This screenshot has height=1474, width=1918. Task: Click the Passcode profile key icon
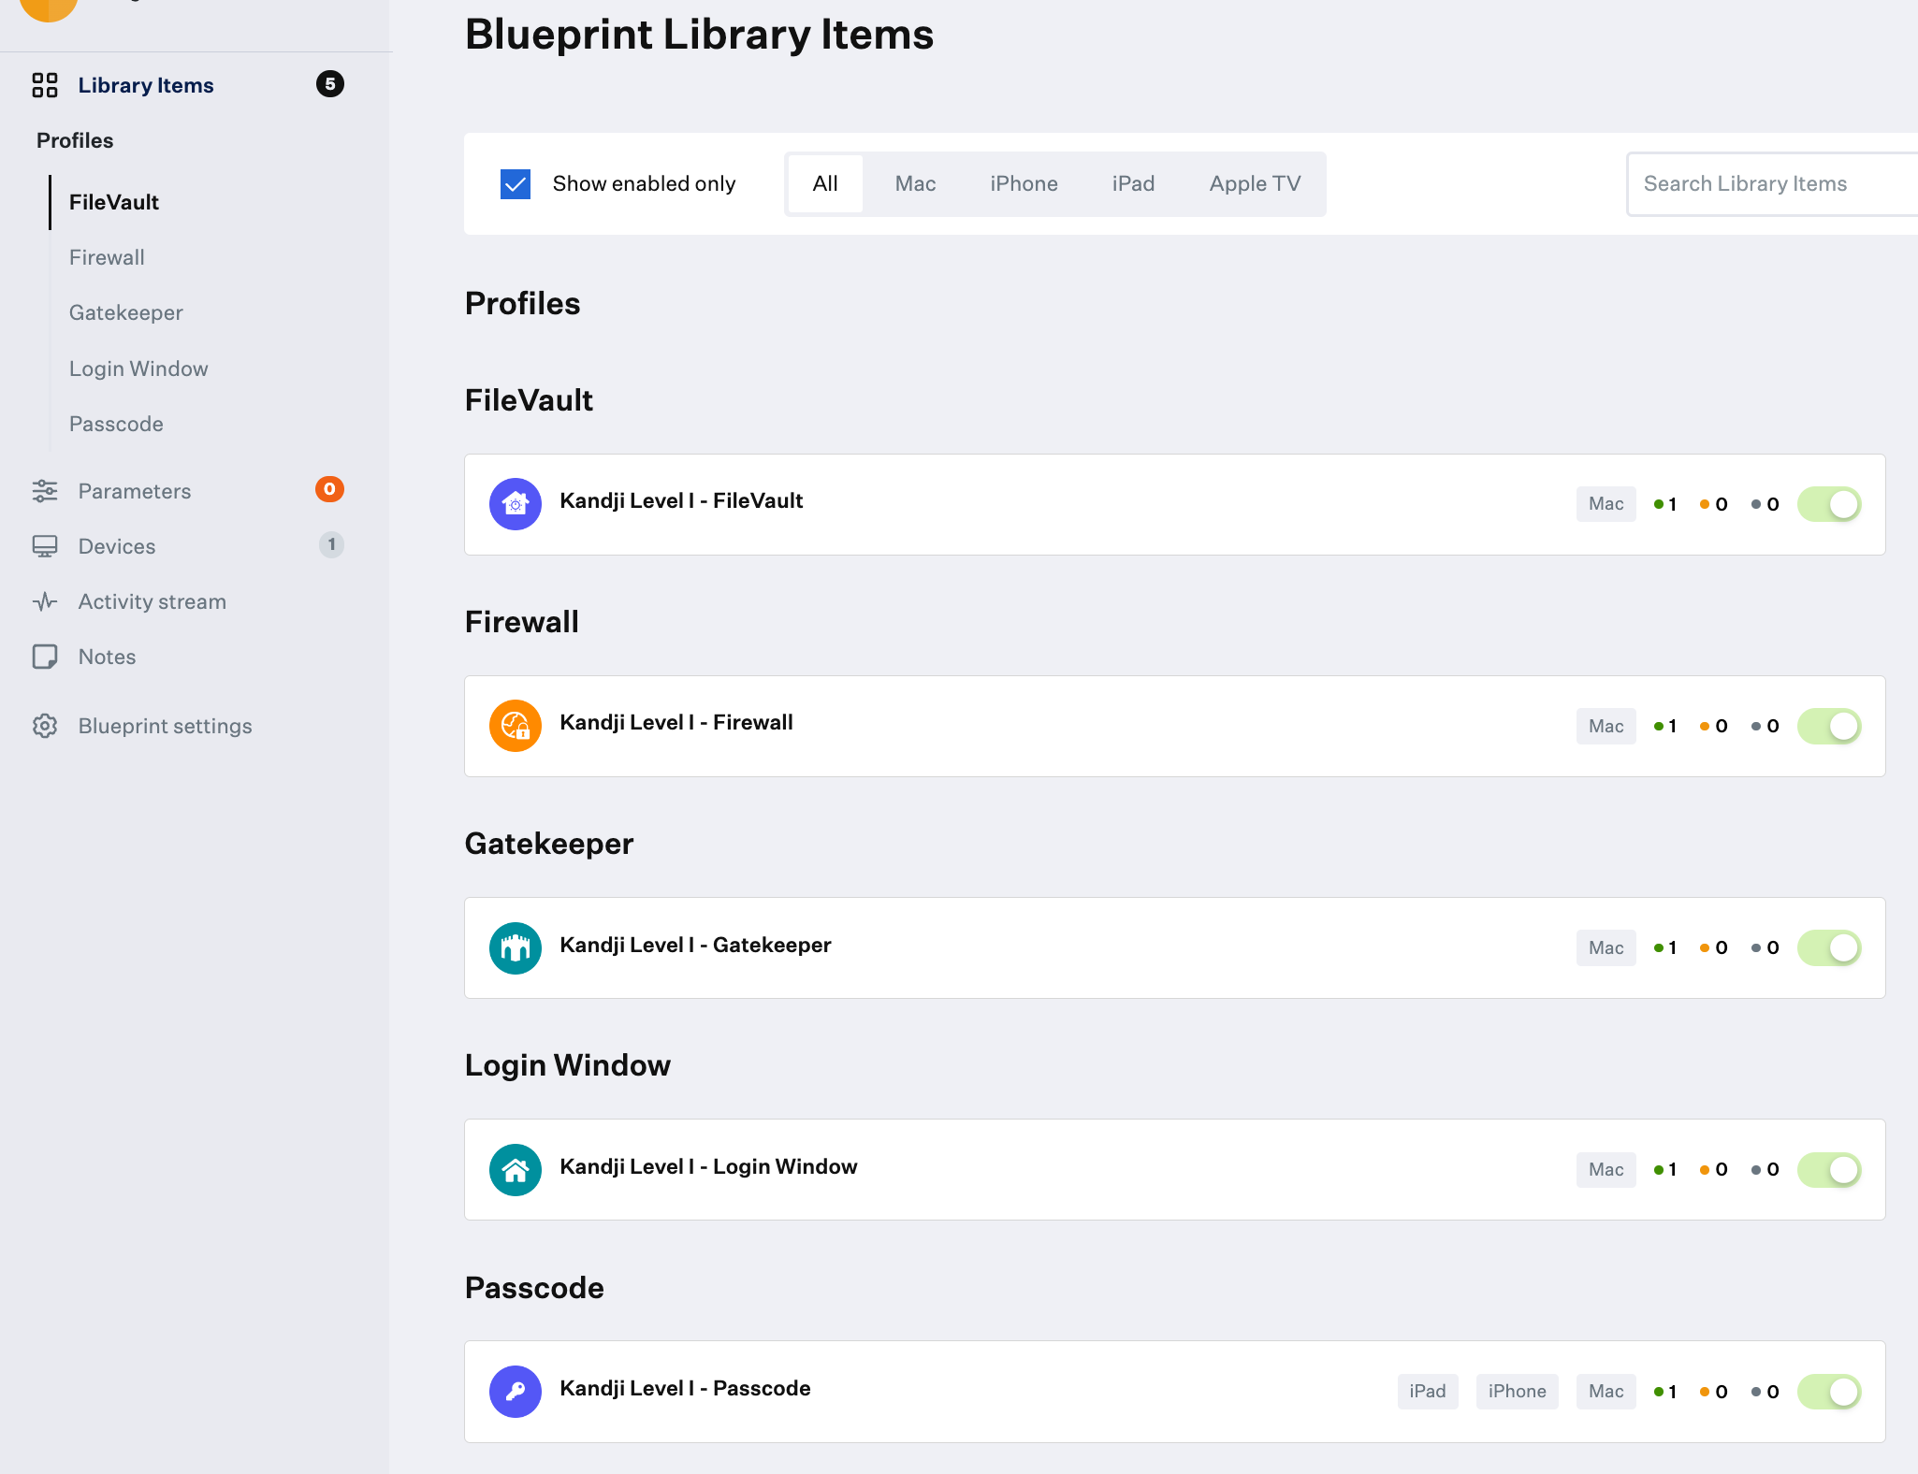point(516,1392)
